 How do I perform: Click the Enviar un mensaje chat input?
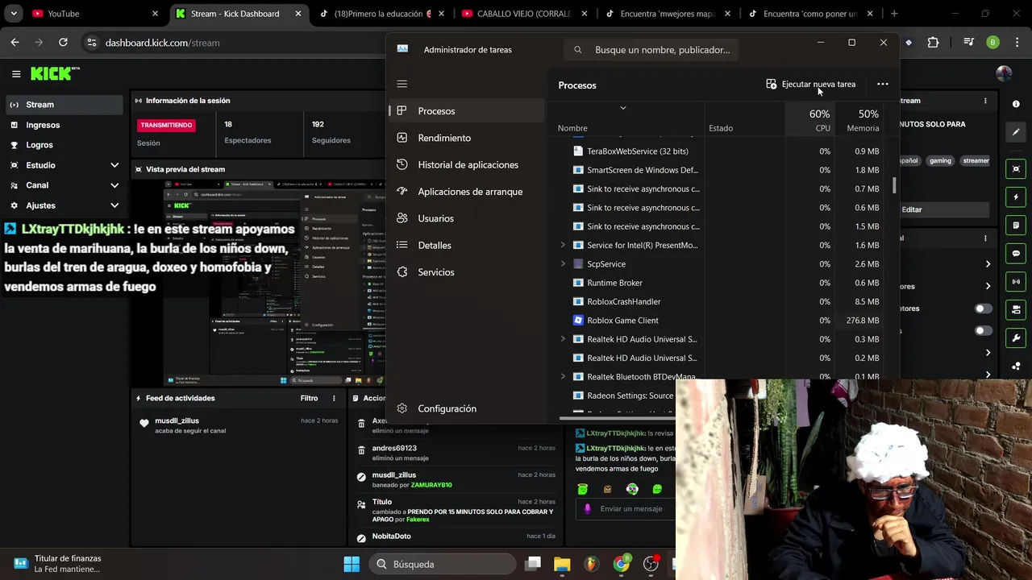click(x=625, y=508)
